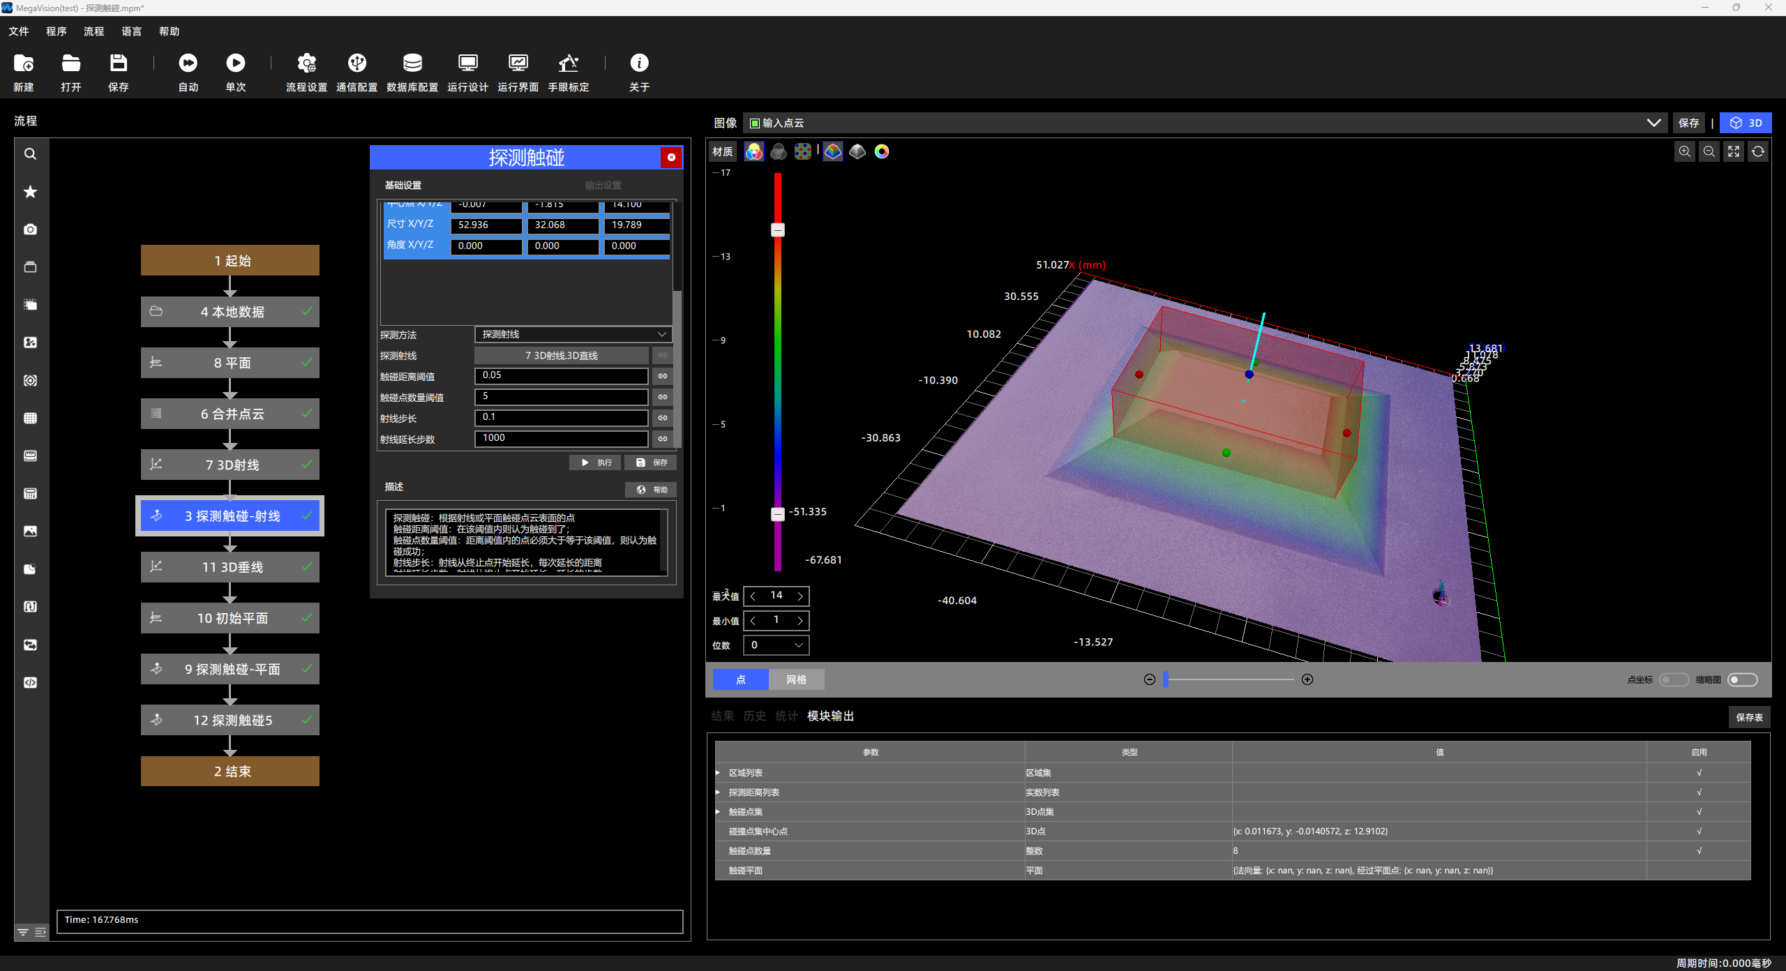Image resolution: width=1786 pixels, height=971 pixels.
Task: Click the 保存表 save table button
Action: (x=1749, y=718)
